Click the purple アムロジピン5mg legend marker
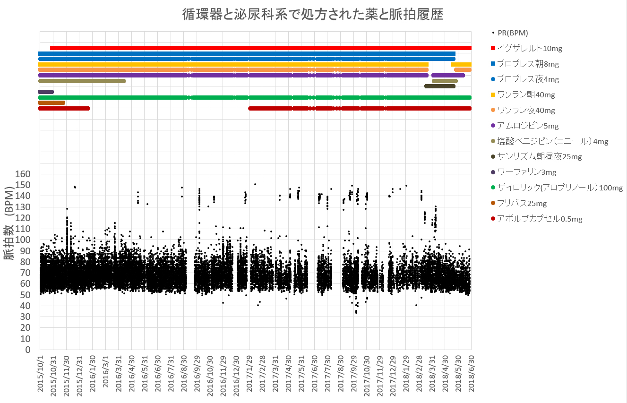This screenshot has height=403, width=627. click(493, 126)
